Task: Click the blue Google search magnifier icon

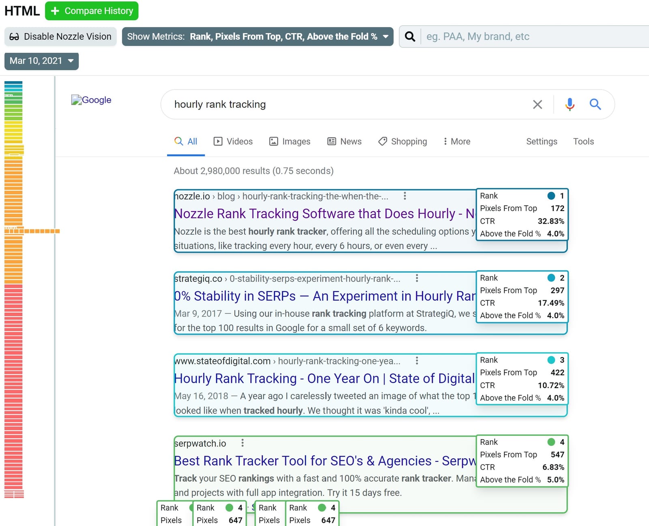Action: pos(595,104)
